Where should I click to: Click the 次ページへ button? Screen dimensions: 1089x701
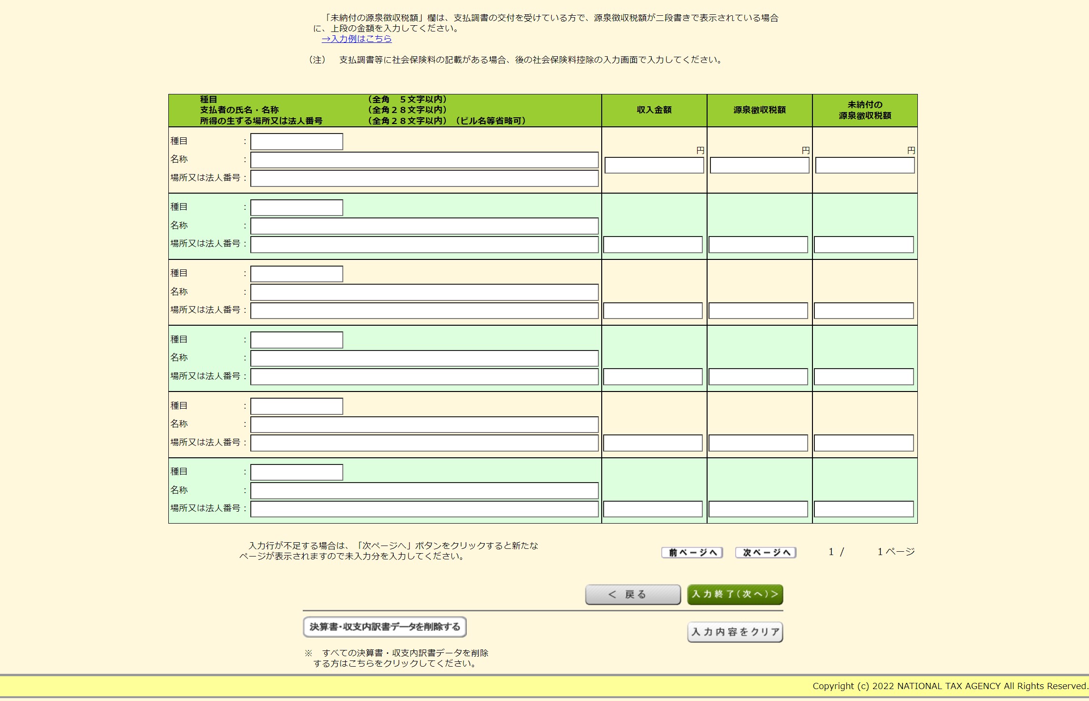click(766, 552)
